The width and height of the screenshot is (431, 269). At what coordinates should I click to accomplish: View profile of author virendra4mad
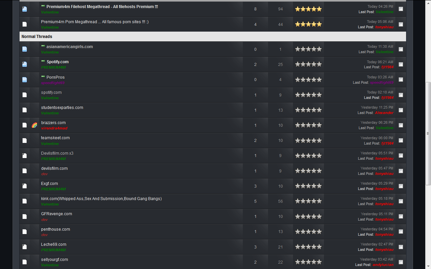click(54, 128)
